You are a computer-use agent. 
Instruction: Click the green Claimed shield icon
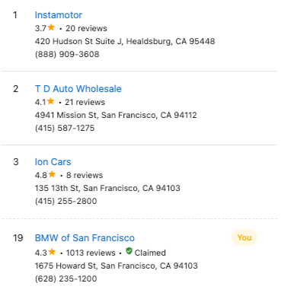[129, 251]
